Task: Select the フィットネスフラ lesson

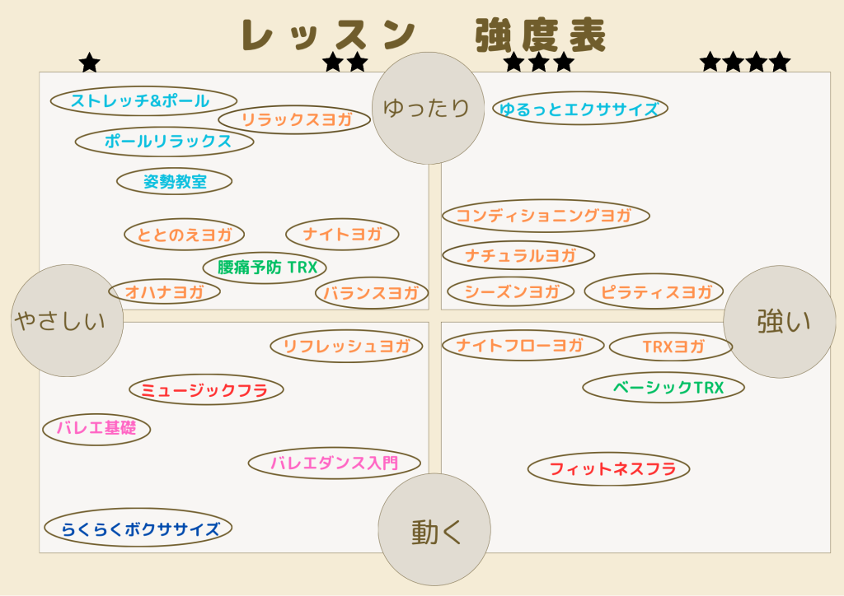Action: pyautogui.click(x=608, y=469)
